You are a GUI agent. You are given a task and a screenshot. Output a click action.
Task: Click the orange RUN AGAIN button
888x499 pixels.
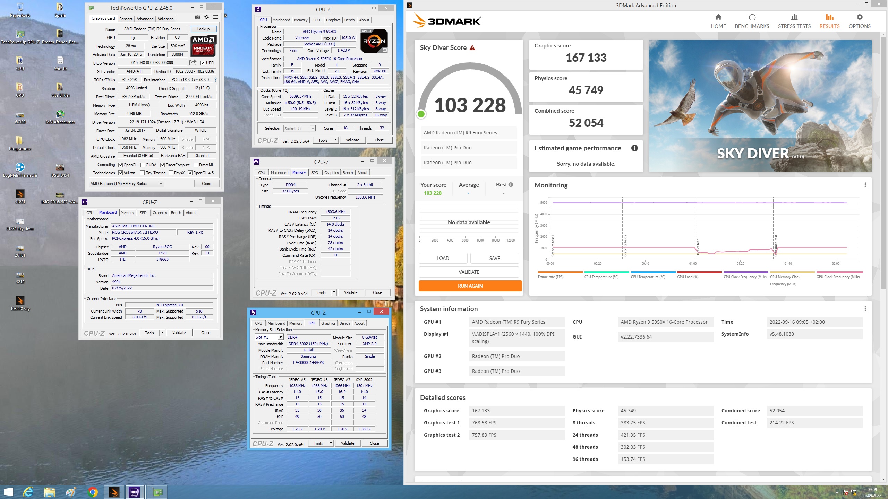[x=470, y=286]
